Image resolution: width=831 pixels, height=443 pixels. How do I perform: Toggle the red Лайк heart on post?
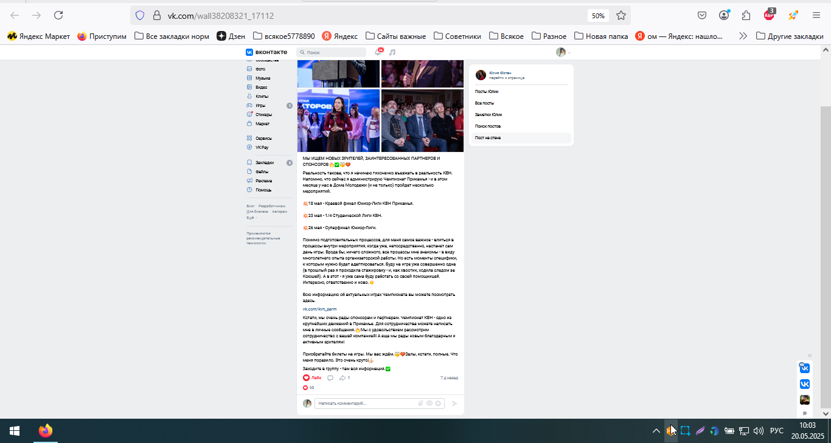click(x=312, y=378)
